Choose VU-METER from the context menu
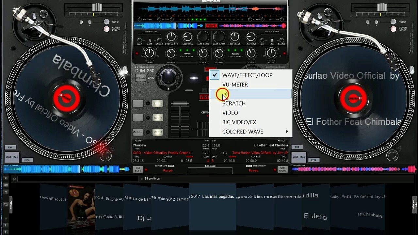 pyautogui.click(x=250, y=85)
